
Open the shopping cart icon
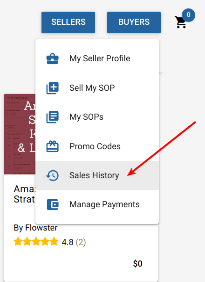pos(180,22)
